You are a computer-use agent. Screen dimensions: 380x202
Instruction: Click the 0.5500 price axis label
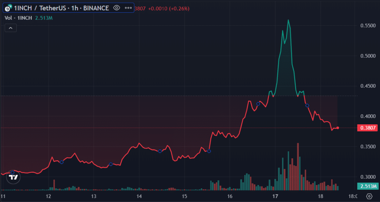[368, 26]
